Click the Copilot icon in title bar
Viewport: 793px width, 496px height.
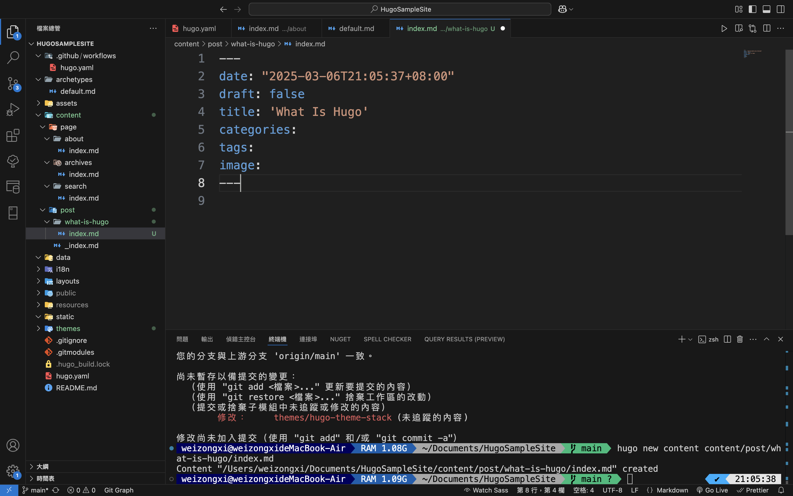click(562, 9)
